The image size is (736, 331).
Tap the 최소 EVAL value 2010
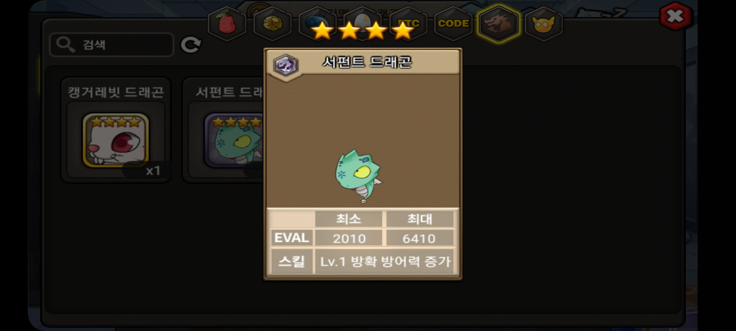[x=349, y=238]
